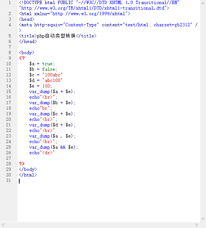Click var_dump($a && $e); statement
Image resolution: width=206 pixels, height=228 pixels.
click(x=54, y=147)
